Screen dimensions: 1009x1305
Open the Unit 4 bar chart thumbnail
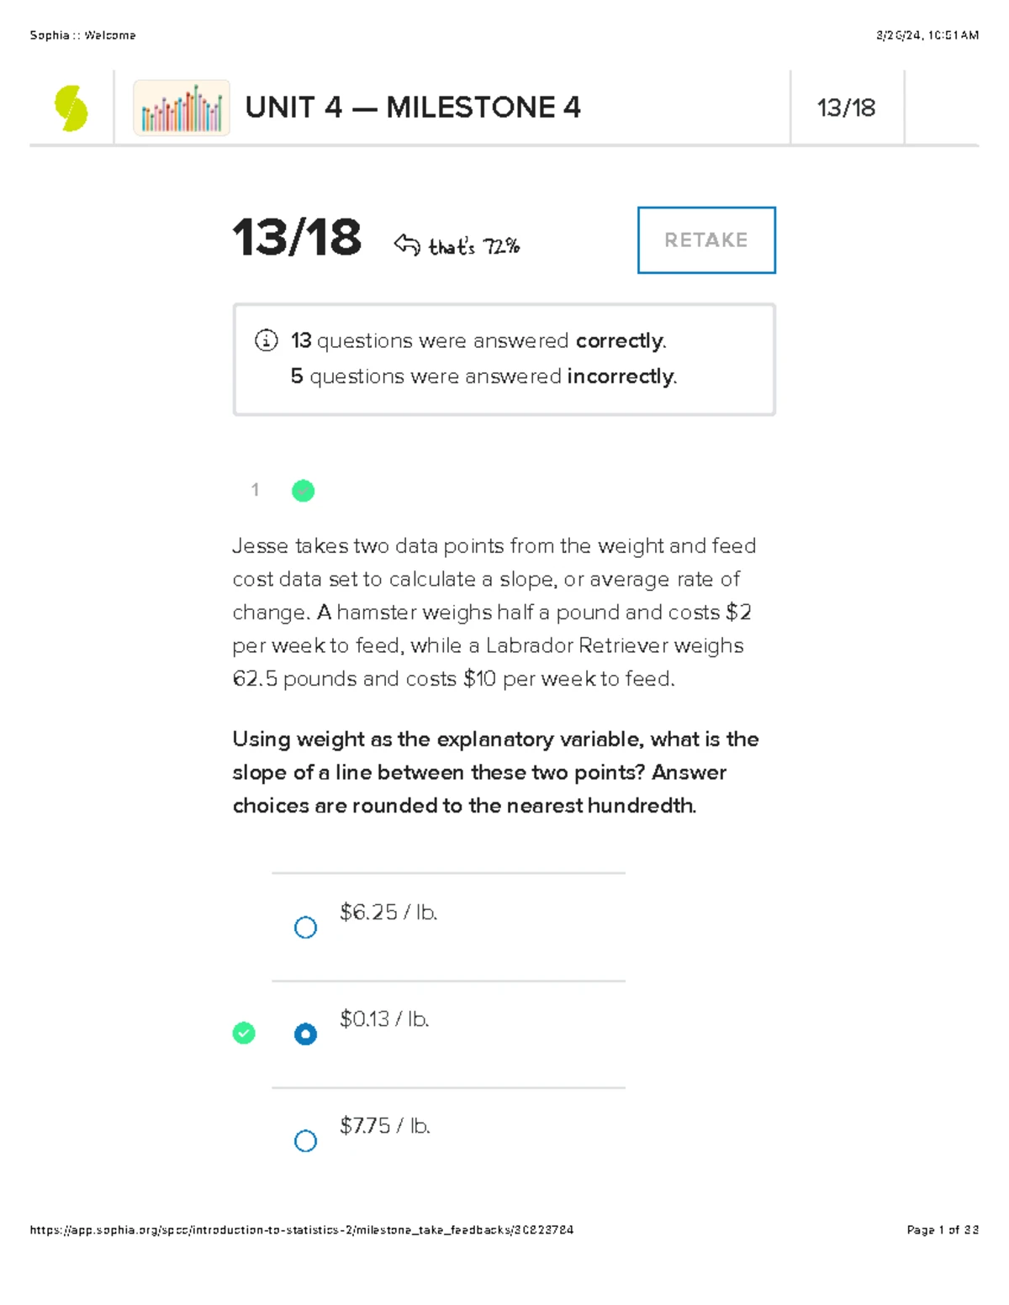[182, 108]
